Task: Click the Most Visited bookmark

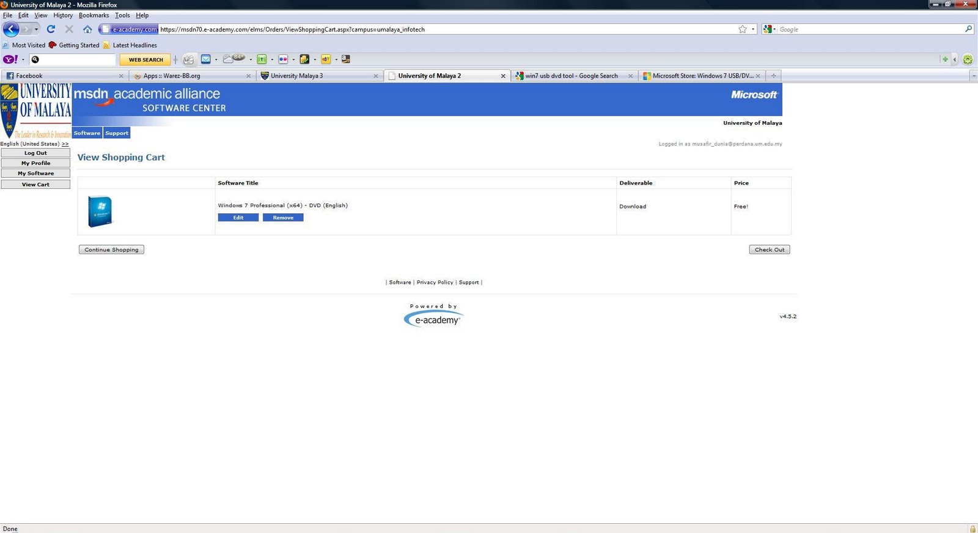Action: [24, 45]
